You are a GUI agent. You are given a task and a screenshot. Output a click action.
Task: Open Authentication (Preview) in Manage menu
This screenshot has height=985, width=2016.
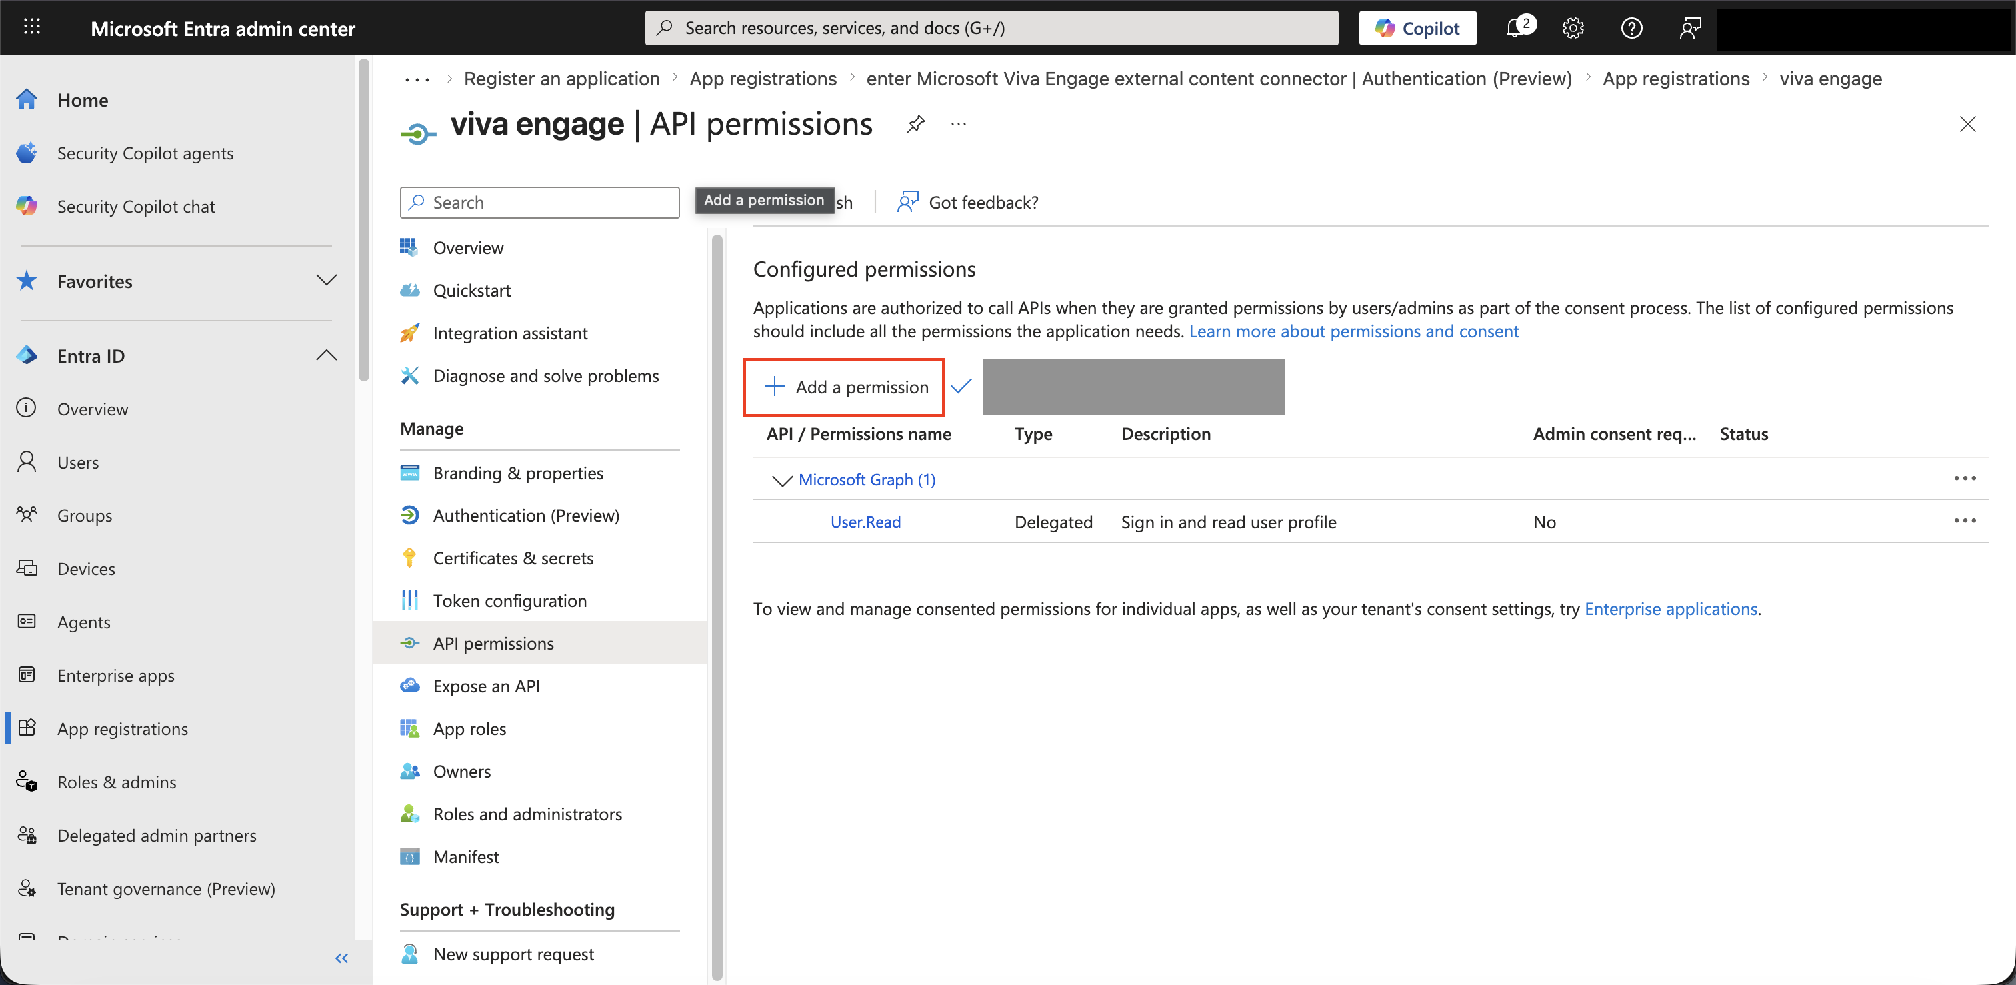point(525,516)
